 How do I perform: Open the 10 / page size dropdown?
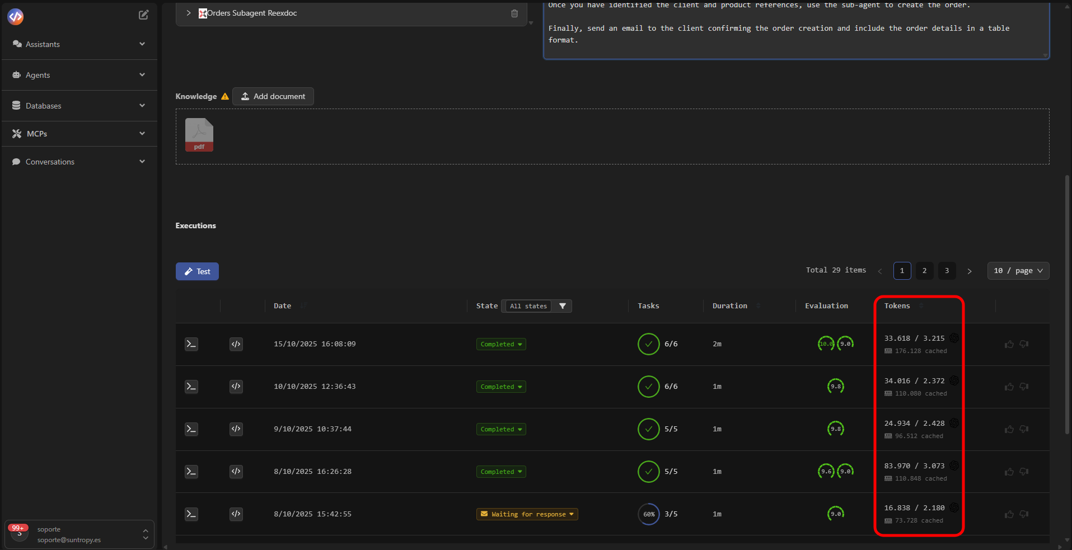[x=1018, y=271]
